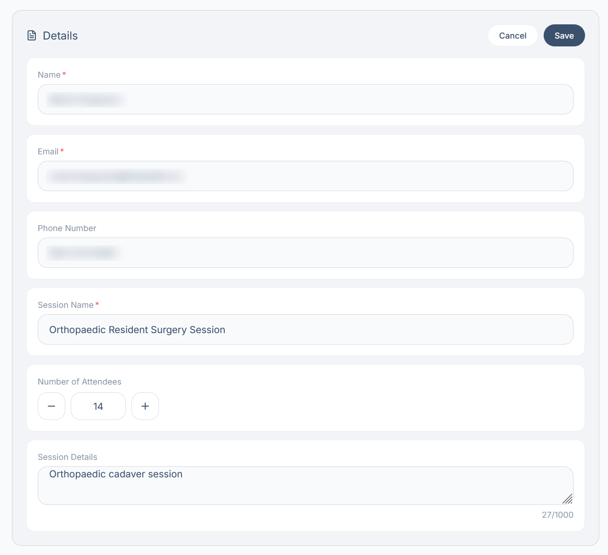The width and height of the screenshot is (608, 555).
Task: Decrease the number of attendees
Action: pos(51,406)
